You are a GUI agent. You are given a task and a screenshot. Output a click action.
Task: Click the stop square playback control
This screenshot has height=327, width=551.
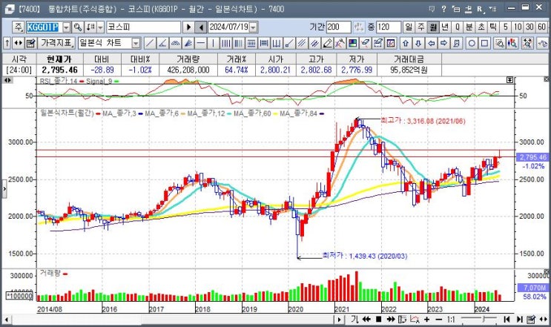click(x=378, y=320)
